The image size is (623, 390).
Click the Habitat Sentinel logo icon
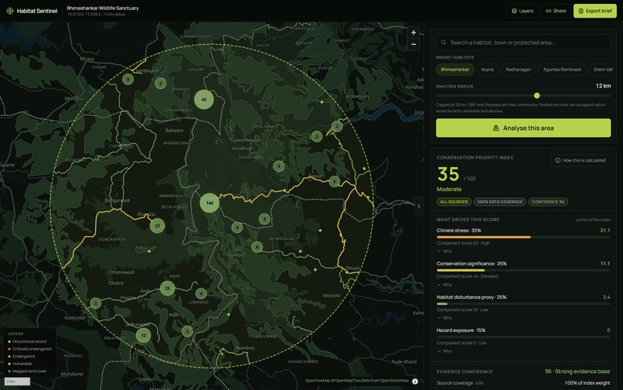pyautogui.click(x=10, y=11)
